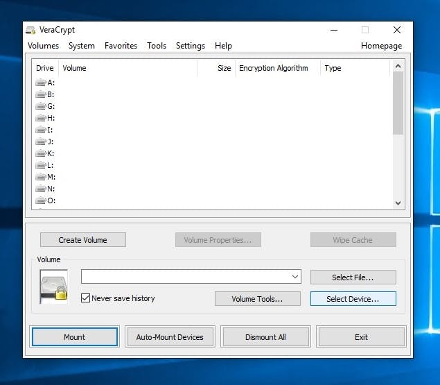
Task: Open the System menu
Action: (82, 46)
